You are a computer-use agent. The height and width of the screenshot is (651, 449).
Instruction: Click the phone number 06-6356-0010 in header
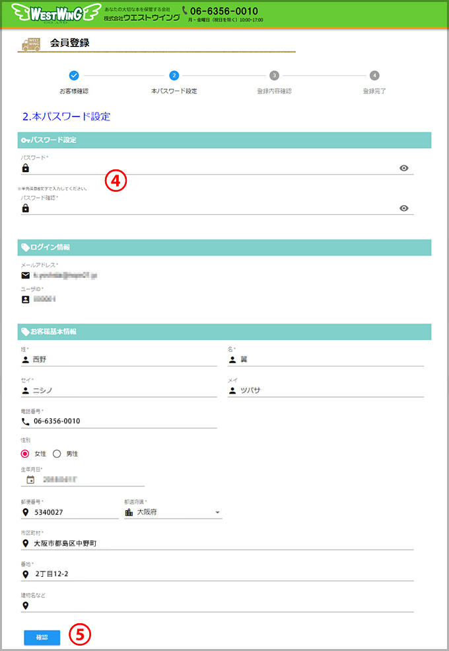click(x=224, y=11)
